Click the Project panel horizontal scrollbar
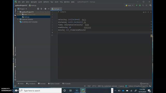The image size is (166, 93). tap(27, 81)
